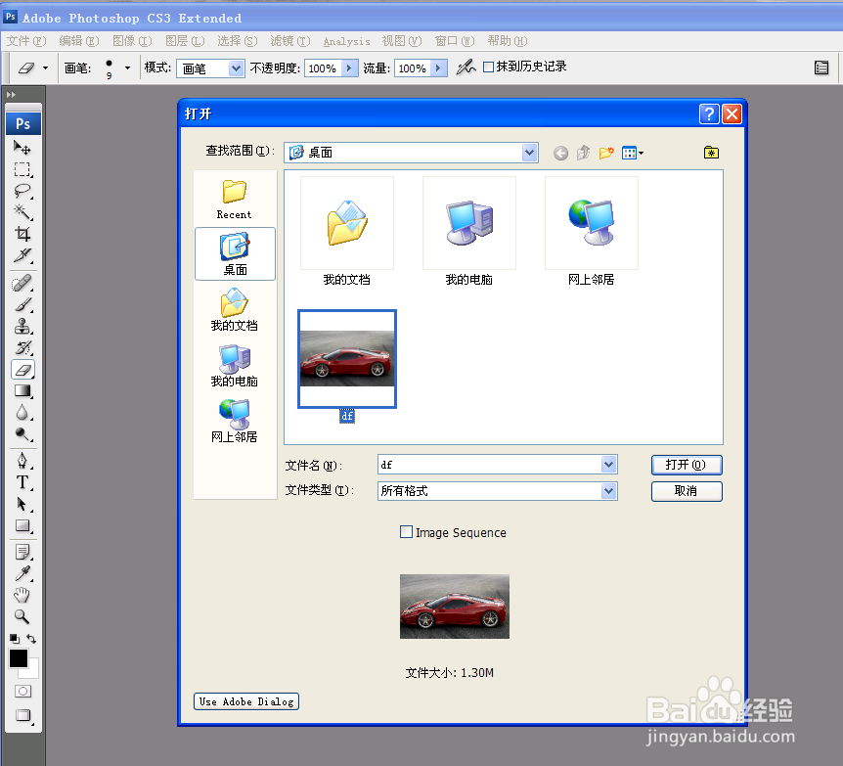Select the Eyedropper tool
Screen dimensions: 843x766
(x=22, y=571)
